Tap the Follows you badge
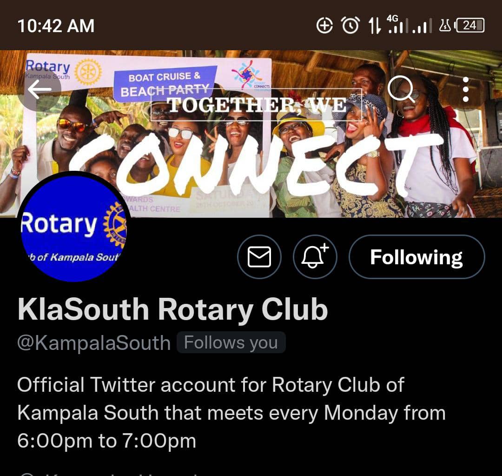 coord(231,342)
